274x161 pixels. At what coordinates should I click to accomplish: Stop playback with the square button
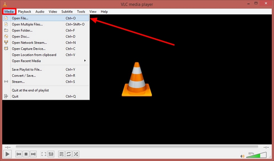click(26, 154)
